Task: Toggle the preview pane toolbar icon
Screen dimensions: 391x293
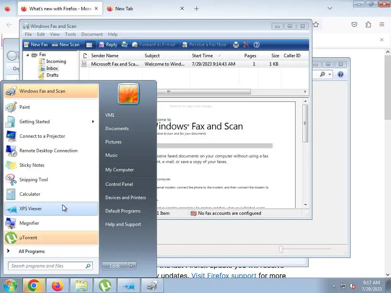Action: (89, 45)
